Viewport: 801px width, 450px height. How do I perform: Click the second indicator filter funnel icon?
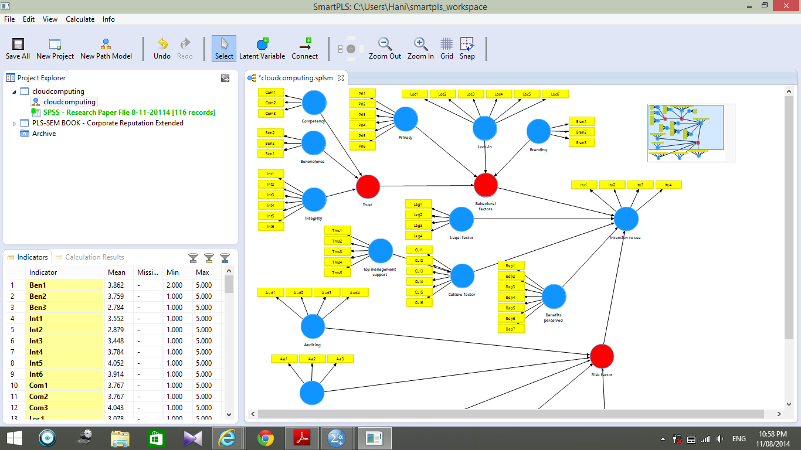click(x=209, y=258)
